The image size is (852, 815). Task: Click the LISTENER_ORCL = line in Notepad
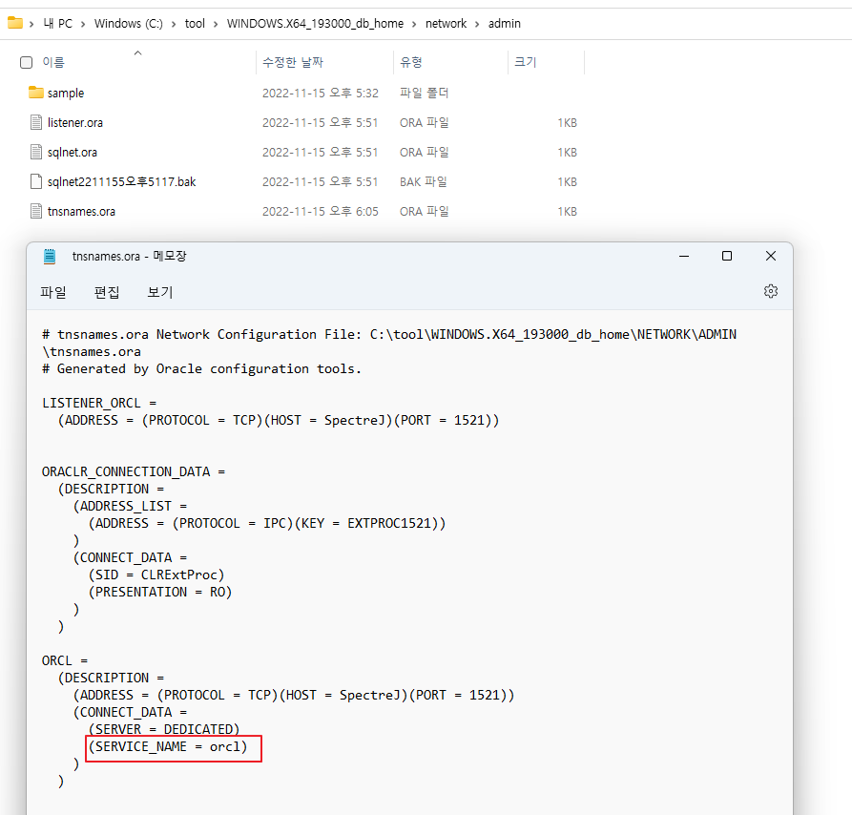(99, 403)
